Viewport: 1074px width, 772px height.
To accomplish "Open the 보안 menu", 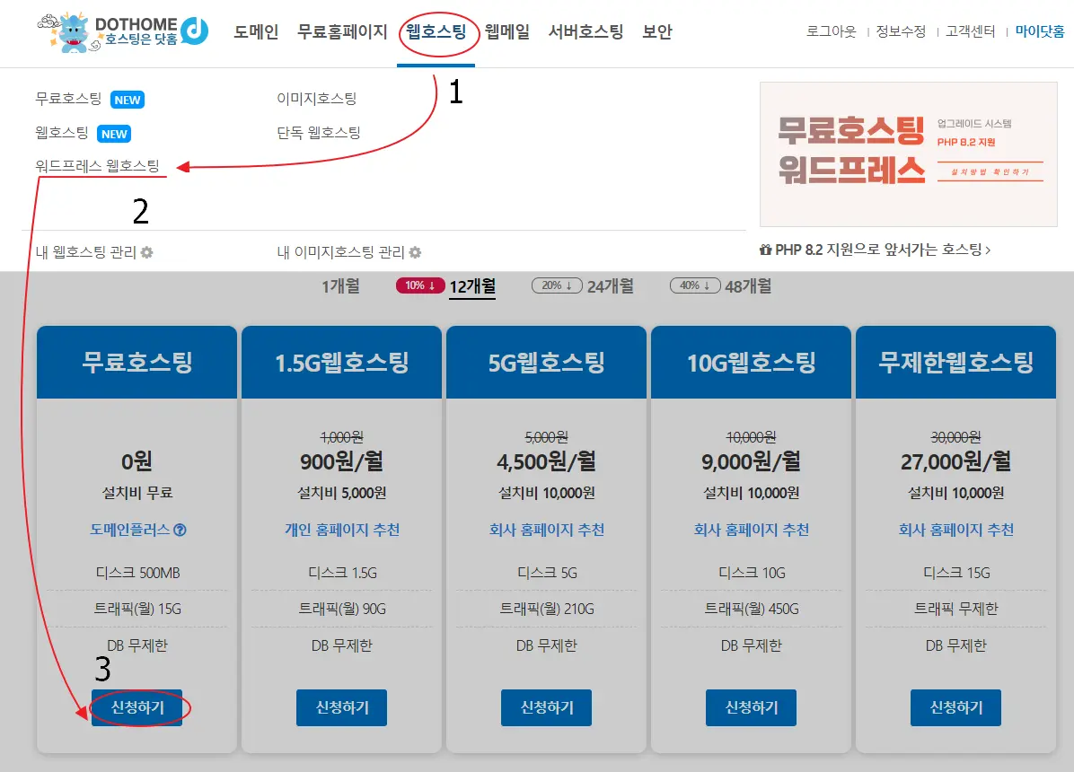I will tap(657, 31).
